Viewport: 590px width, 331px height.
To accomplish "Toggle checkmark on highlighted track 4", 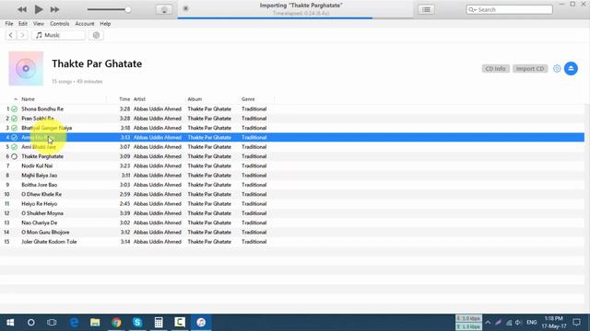I will (15, 137).
